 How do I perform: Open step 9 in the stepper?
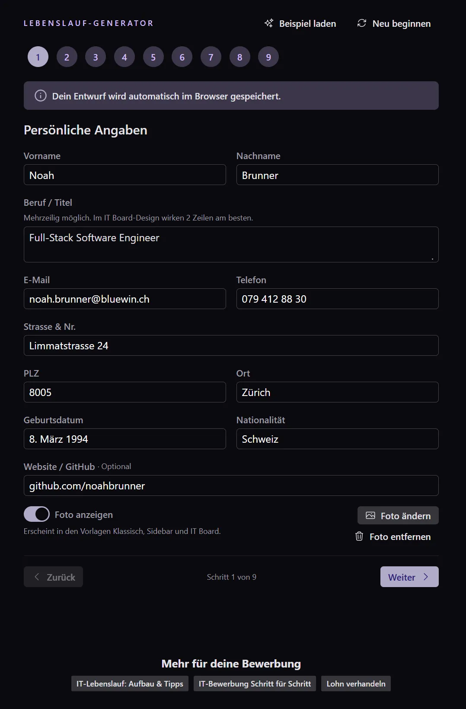click(x=268, y=57)
